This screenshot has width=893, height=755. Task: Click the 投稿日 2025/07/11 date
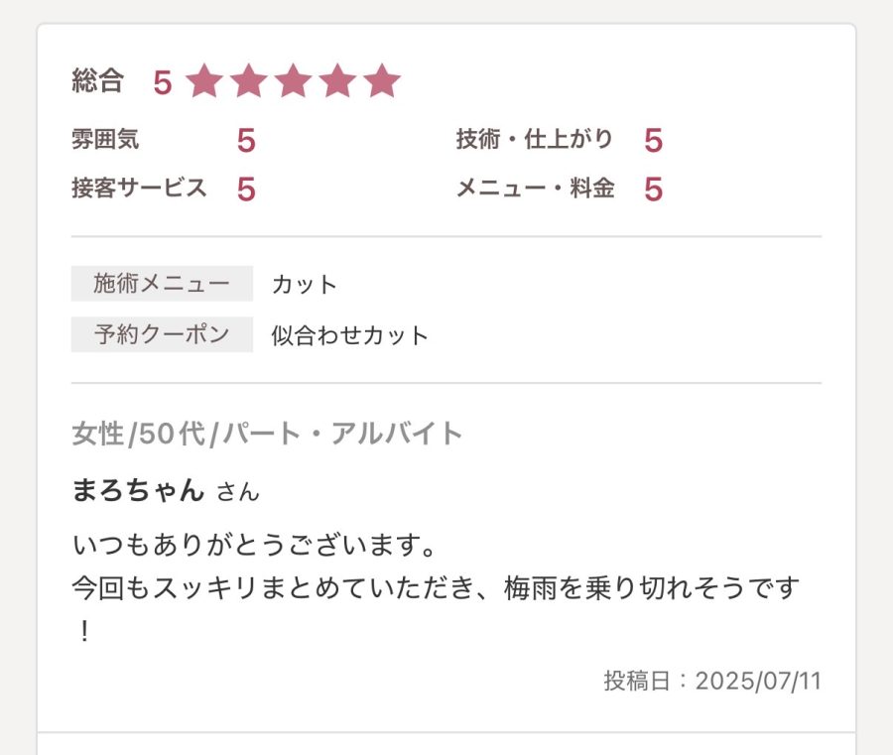(x=712, y=681)
